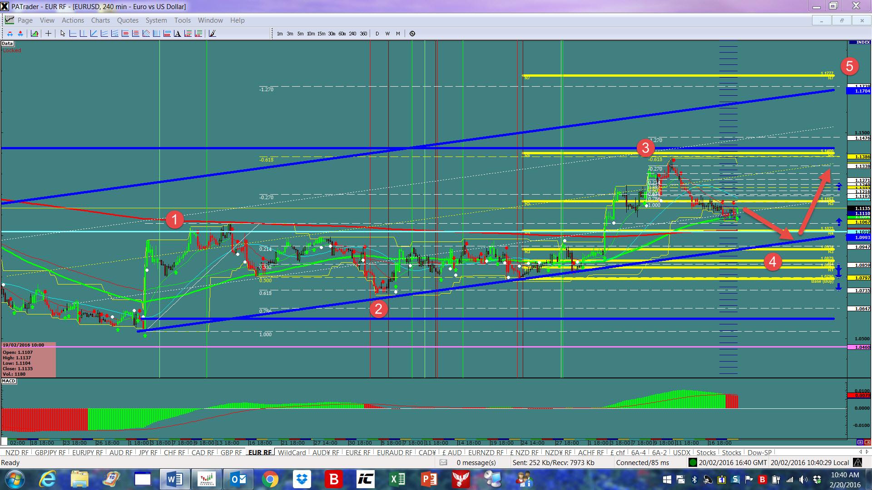The width and height of the screenshot is (872, 490).
Task: Select the trend line tool
Action: [94, 34]
